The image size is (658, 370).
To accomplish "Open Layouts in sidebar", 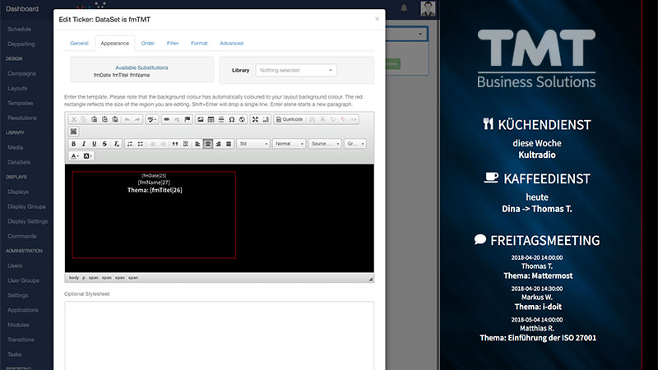I will [17, 89].
